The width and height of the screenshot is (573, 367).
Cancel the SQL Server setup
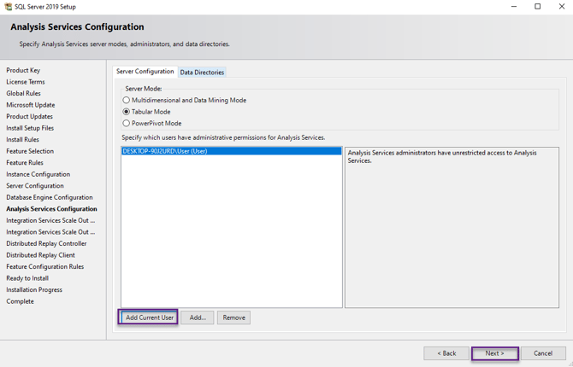(x=543, y=353)
